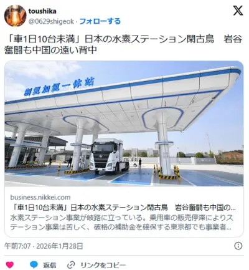Click the 返信 reply label
This screenshot has width=249, height=270.
click(50, 265)
